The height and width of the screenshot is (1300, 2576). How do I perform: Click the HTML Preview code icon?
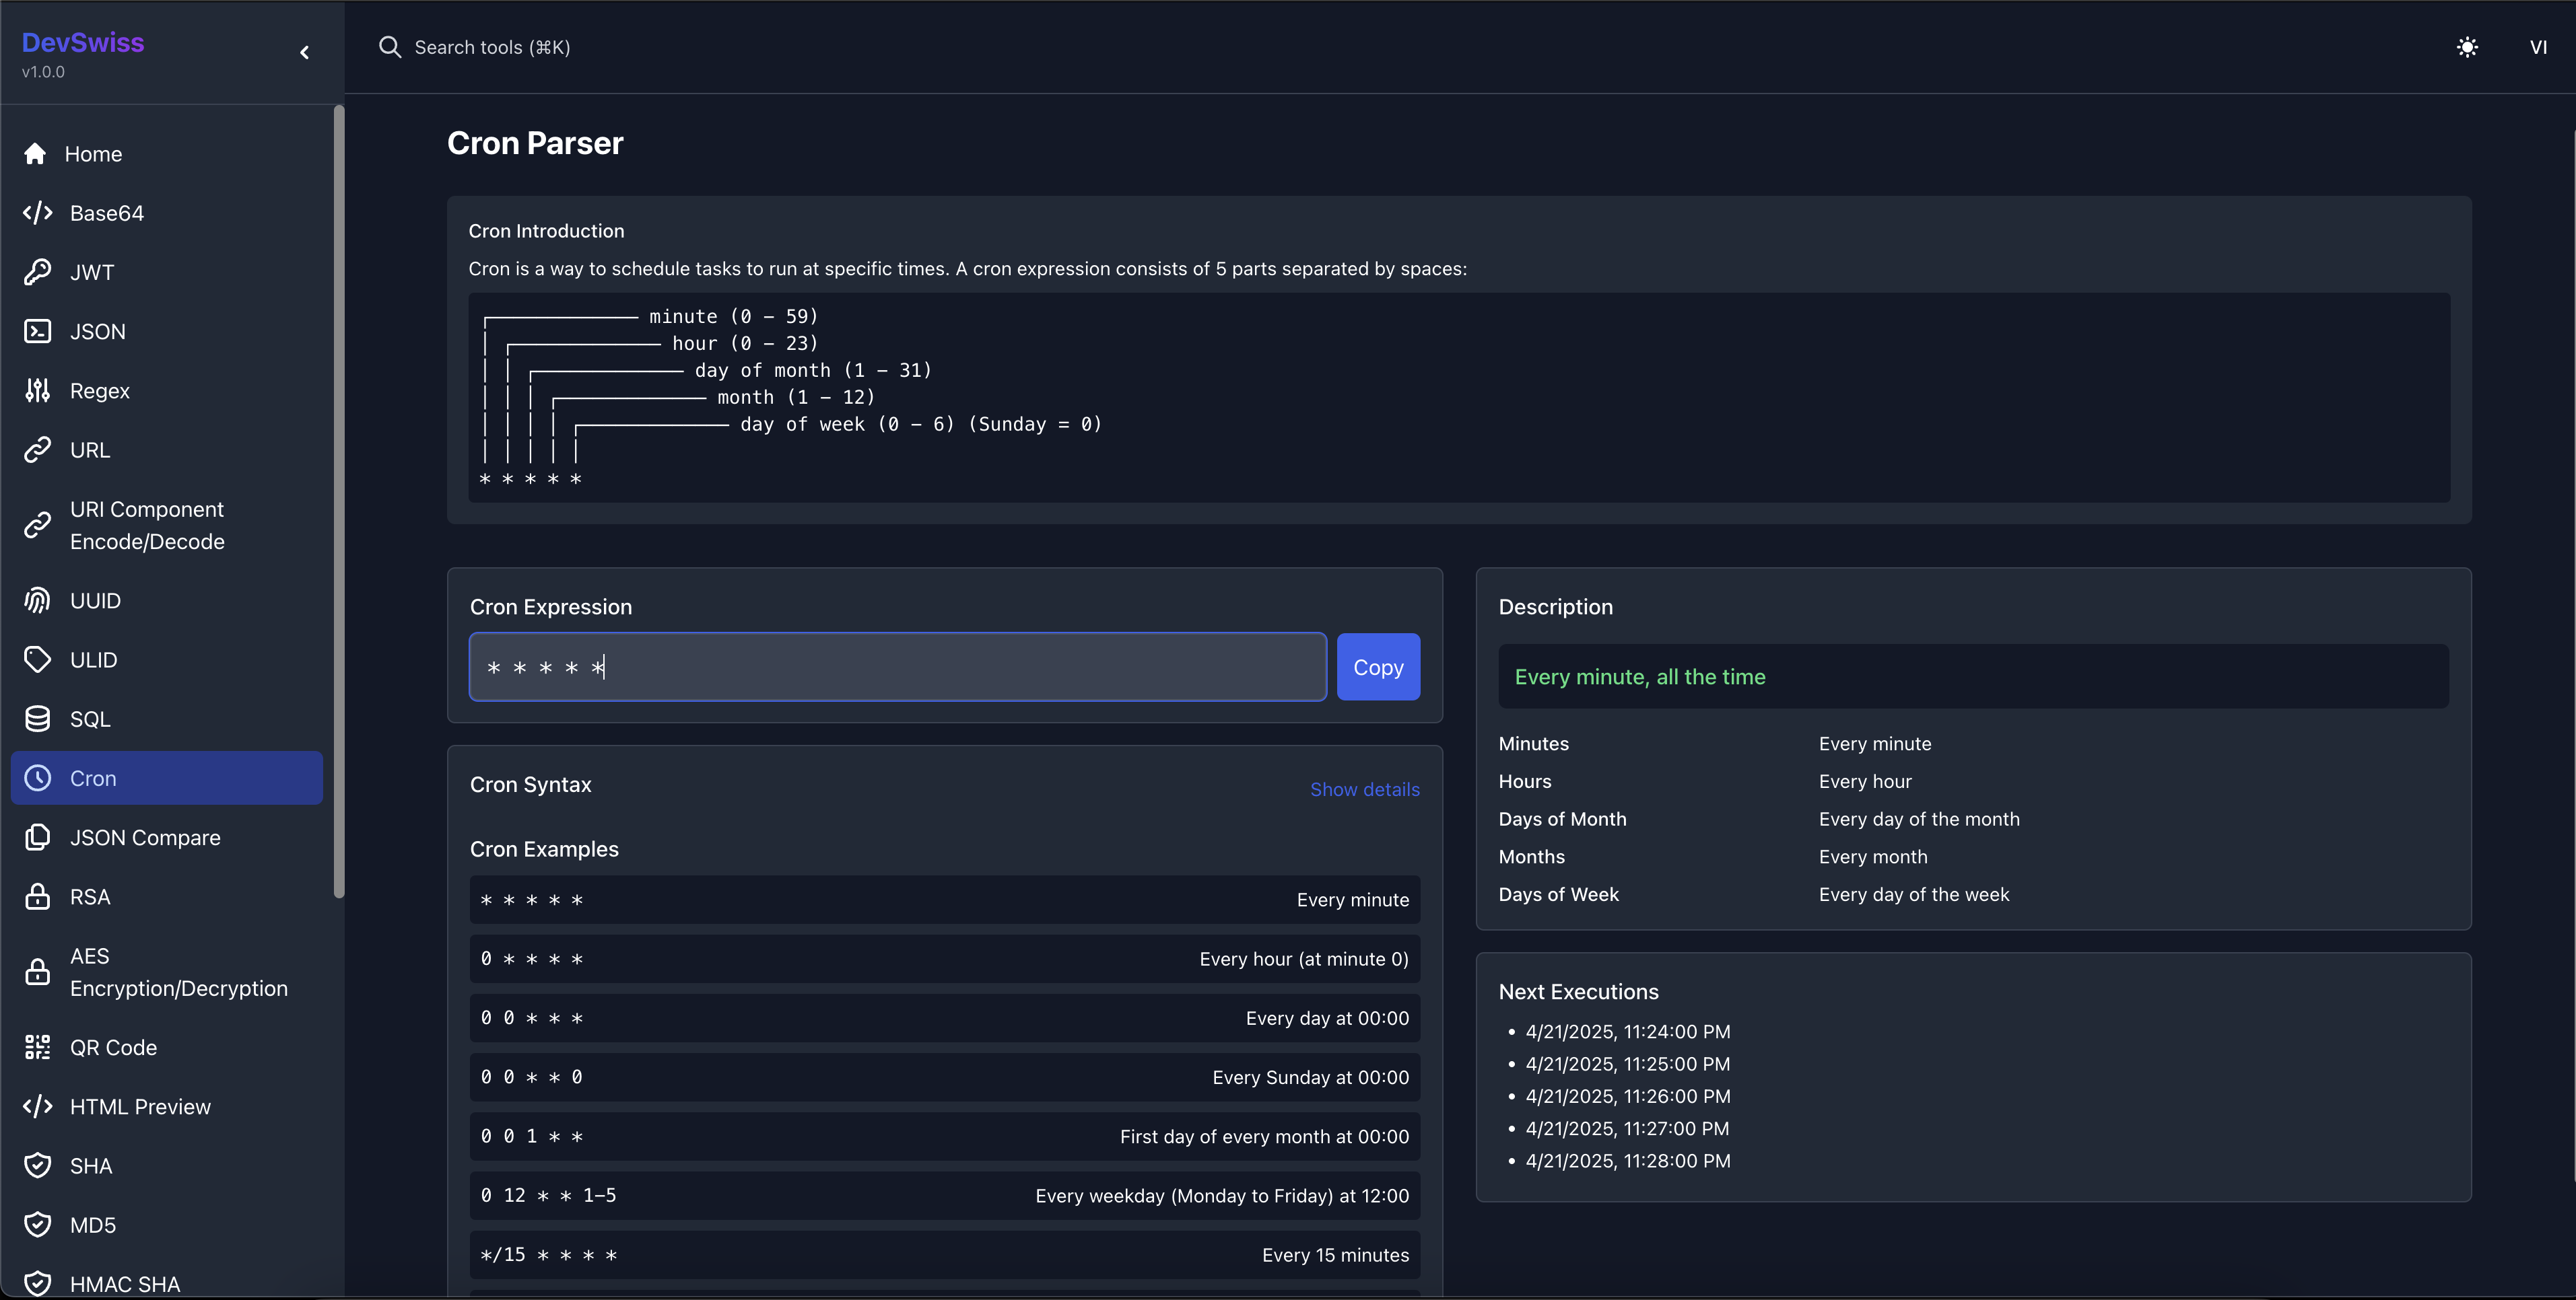(x=37, y=1106)
